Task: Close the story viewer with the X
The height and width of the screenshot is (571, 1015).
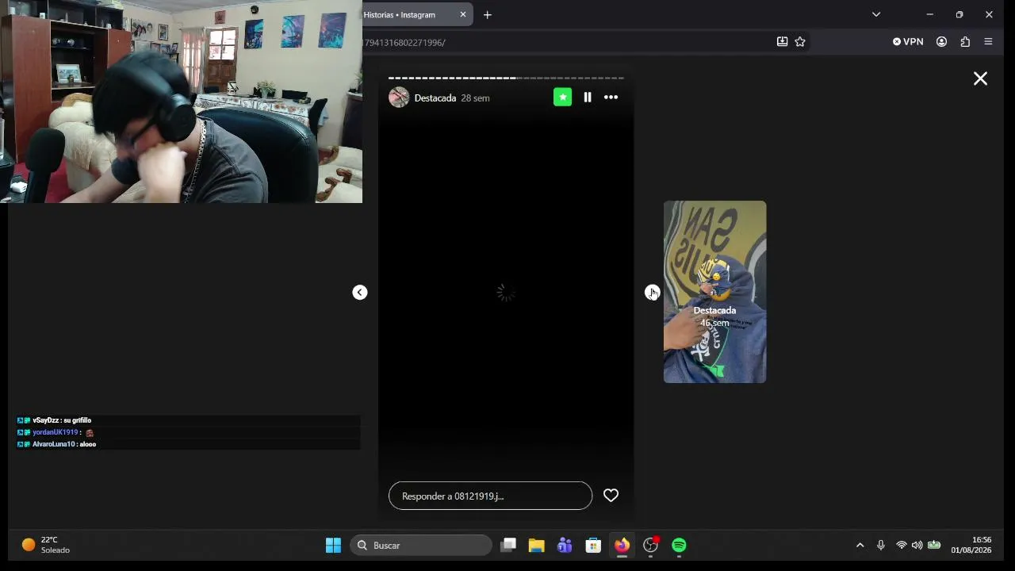Action: [981, 79]
